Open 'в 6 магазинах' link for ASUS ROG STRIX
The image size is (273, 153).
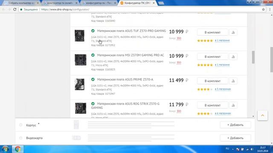point(223,113)
